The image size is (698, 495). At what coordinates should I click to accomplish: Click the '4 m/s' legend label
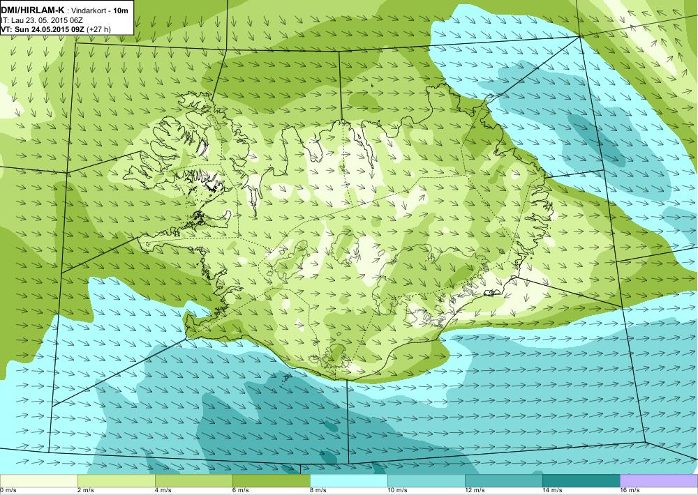(x=163, y=491)
